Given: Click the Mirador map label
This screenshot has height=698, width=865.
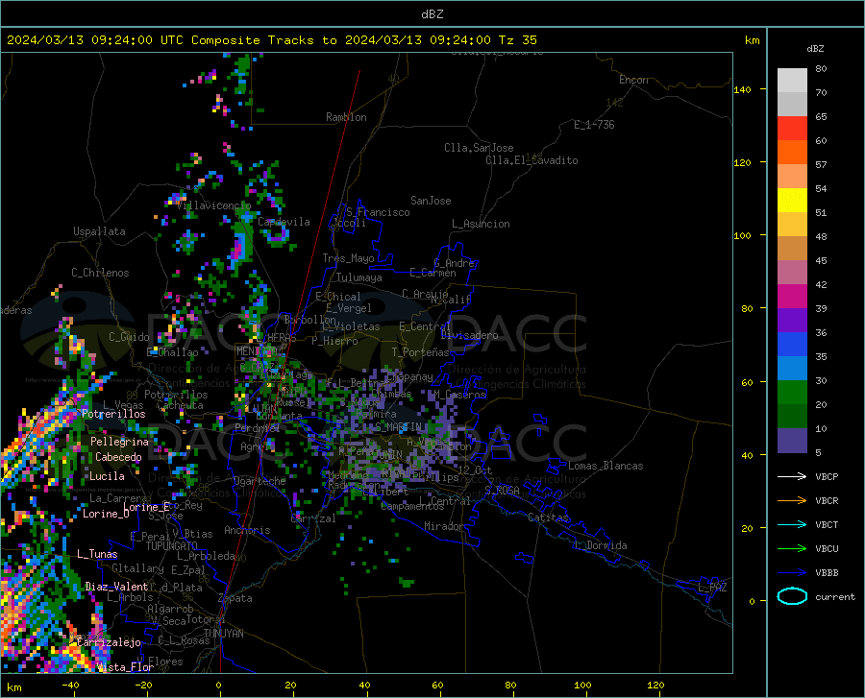Looking at the screenshot, I should point(443,526).
